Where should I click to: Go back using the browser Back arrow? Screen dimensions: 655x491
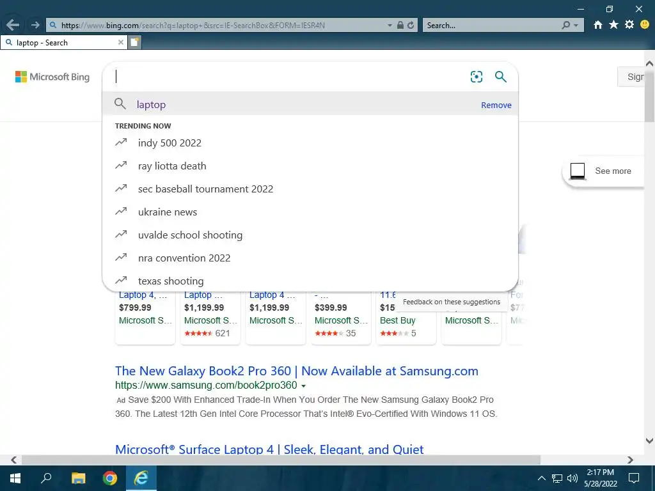pyautogui.click(x=13, y=25)
